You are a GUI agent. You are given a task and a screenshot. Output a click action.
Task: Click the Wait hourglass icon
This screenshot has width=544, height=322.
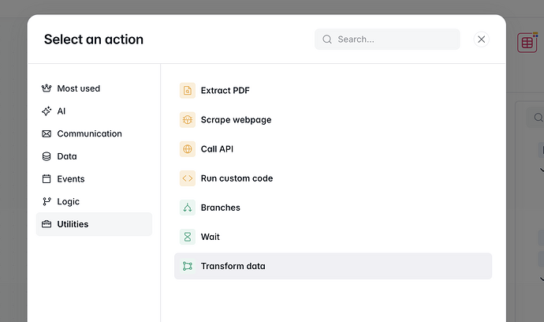(187, 237)
